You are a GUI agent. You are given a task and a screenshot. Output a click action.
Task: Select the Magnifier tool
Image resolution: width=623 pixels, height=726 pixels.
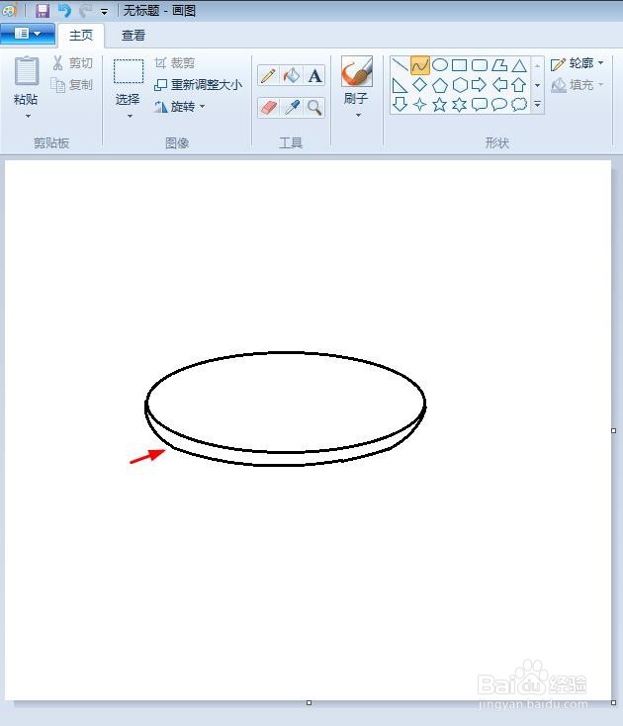pos(314,108)
